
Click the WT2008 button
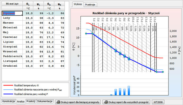coord(158,102)
